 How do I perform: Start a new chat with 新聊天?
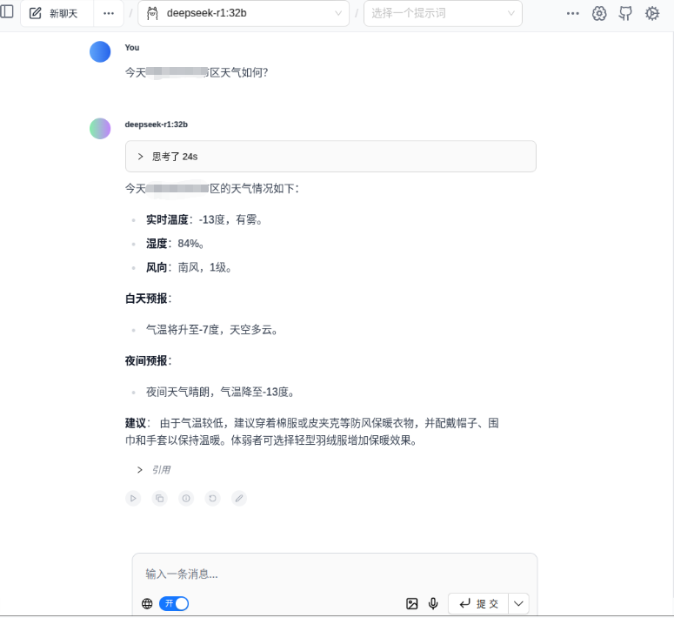pos(57,13)
